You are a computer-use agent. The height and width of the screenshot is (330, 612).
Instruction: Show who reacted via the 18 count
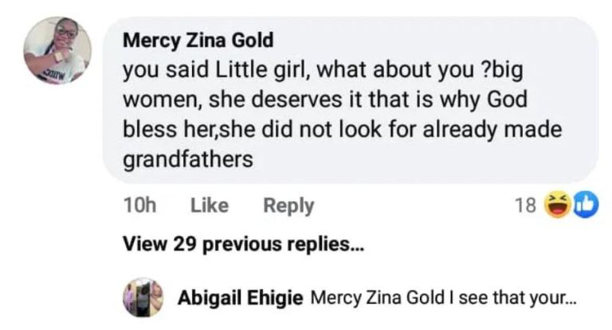(524, 206)
